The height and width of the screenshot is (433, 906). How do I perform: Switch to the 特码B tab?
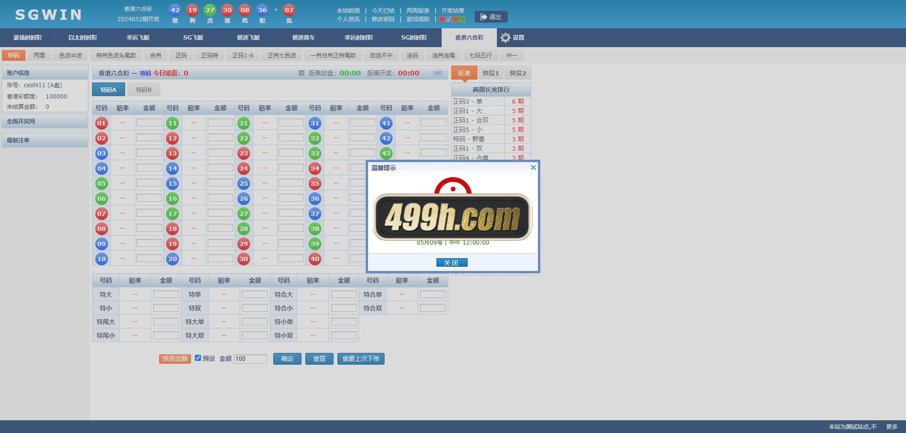(144, 90)
